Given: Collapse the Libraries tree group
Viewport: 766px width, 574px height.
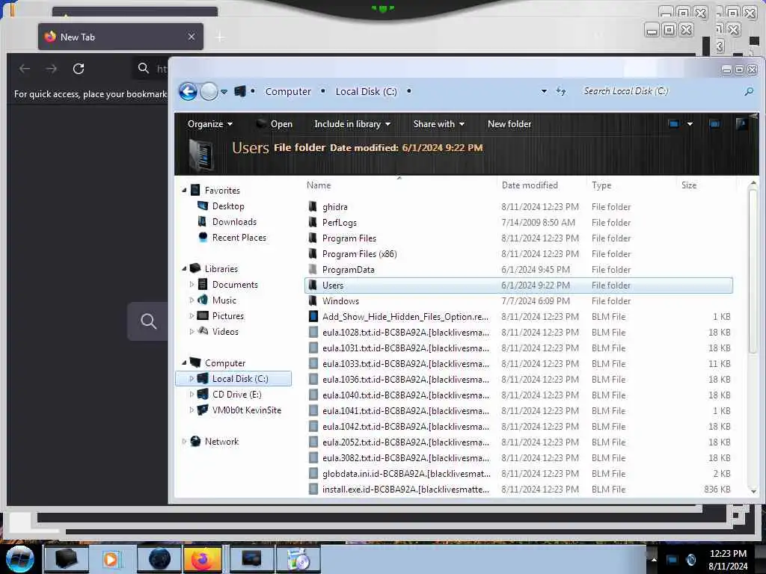Looking at the screenshot, I should (184, 268).
